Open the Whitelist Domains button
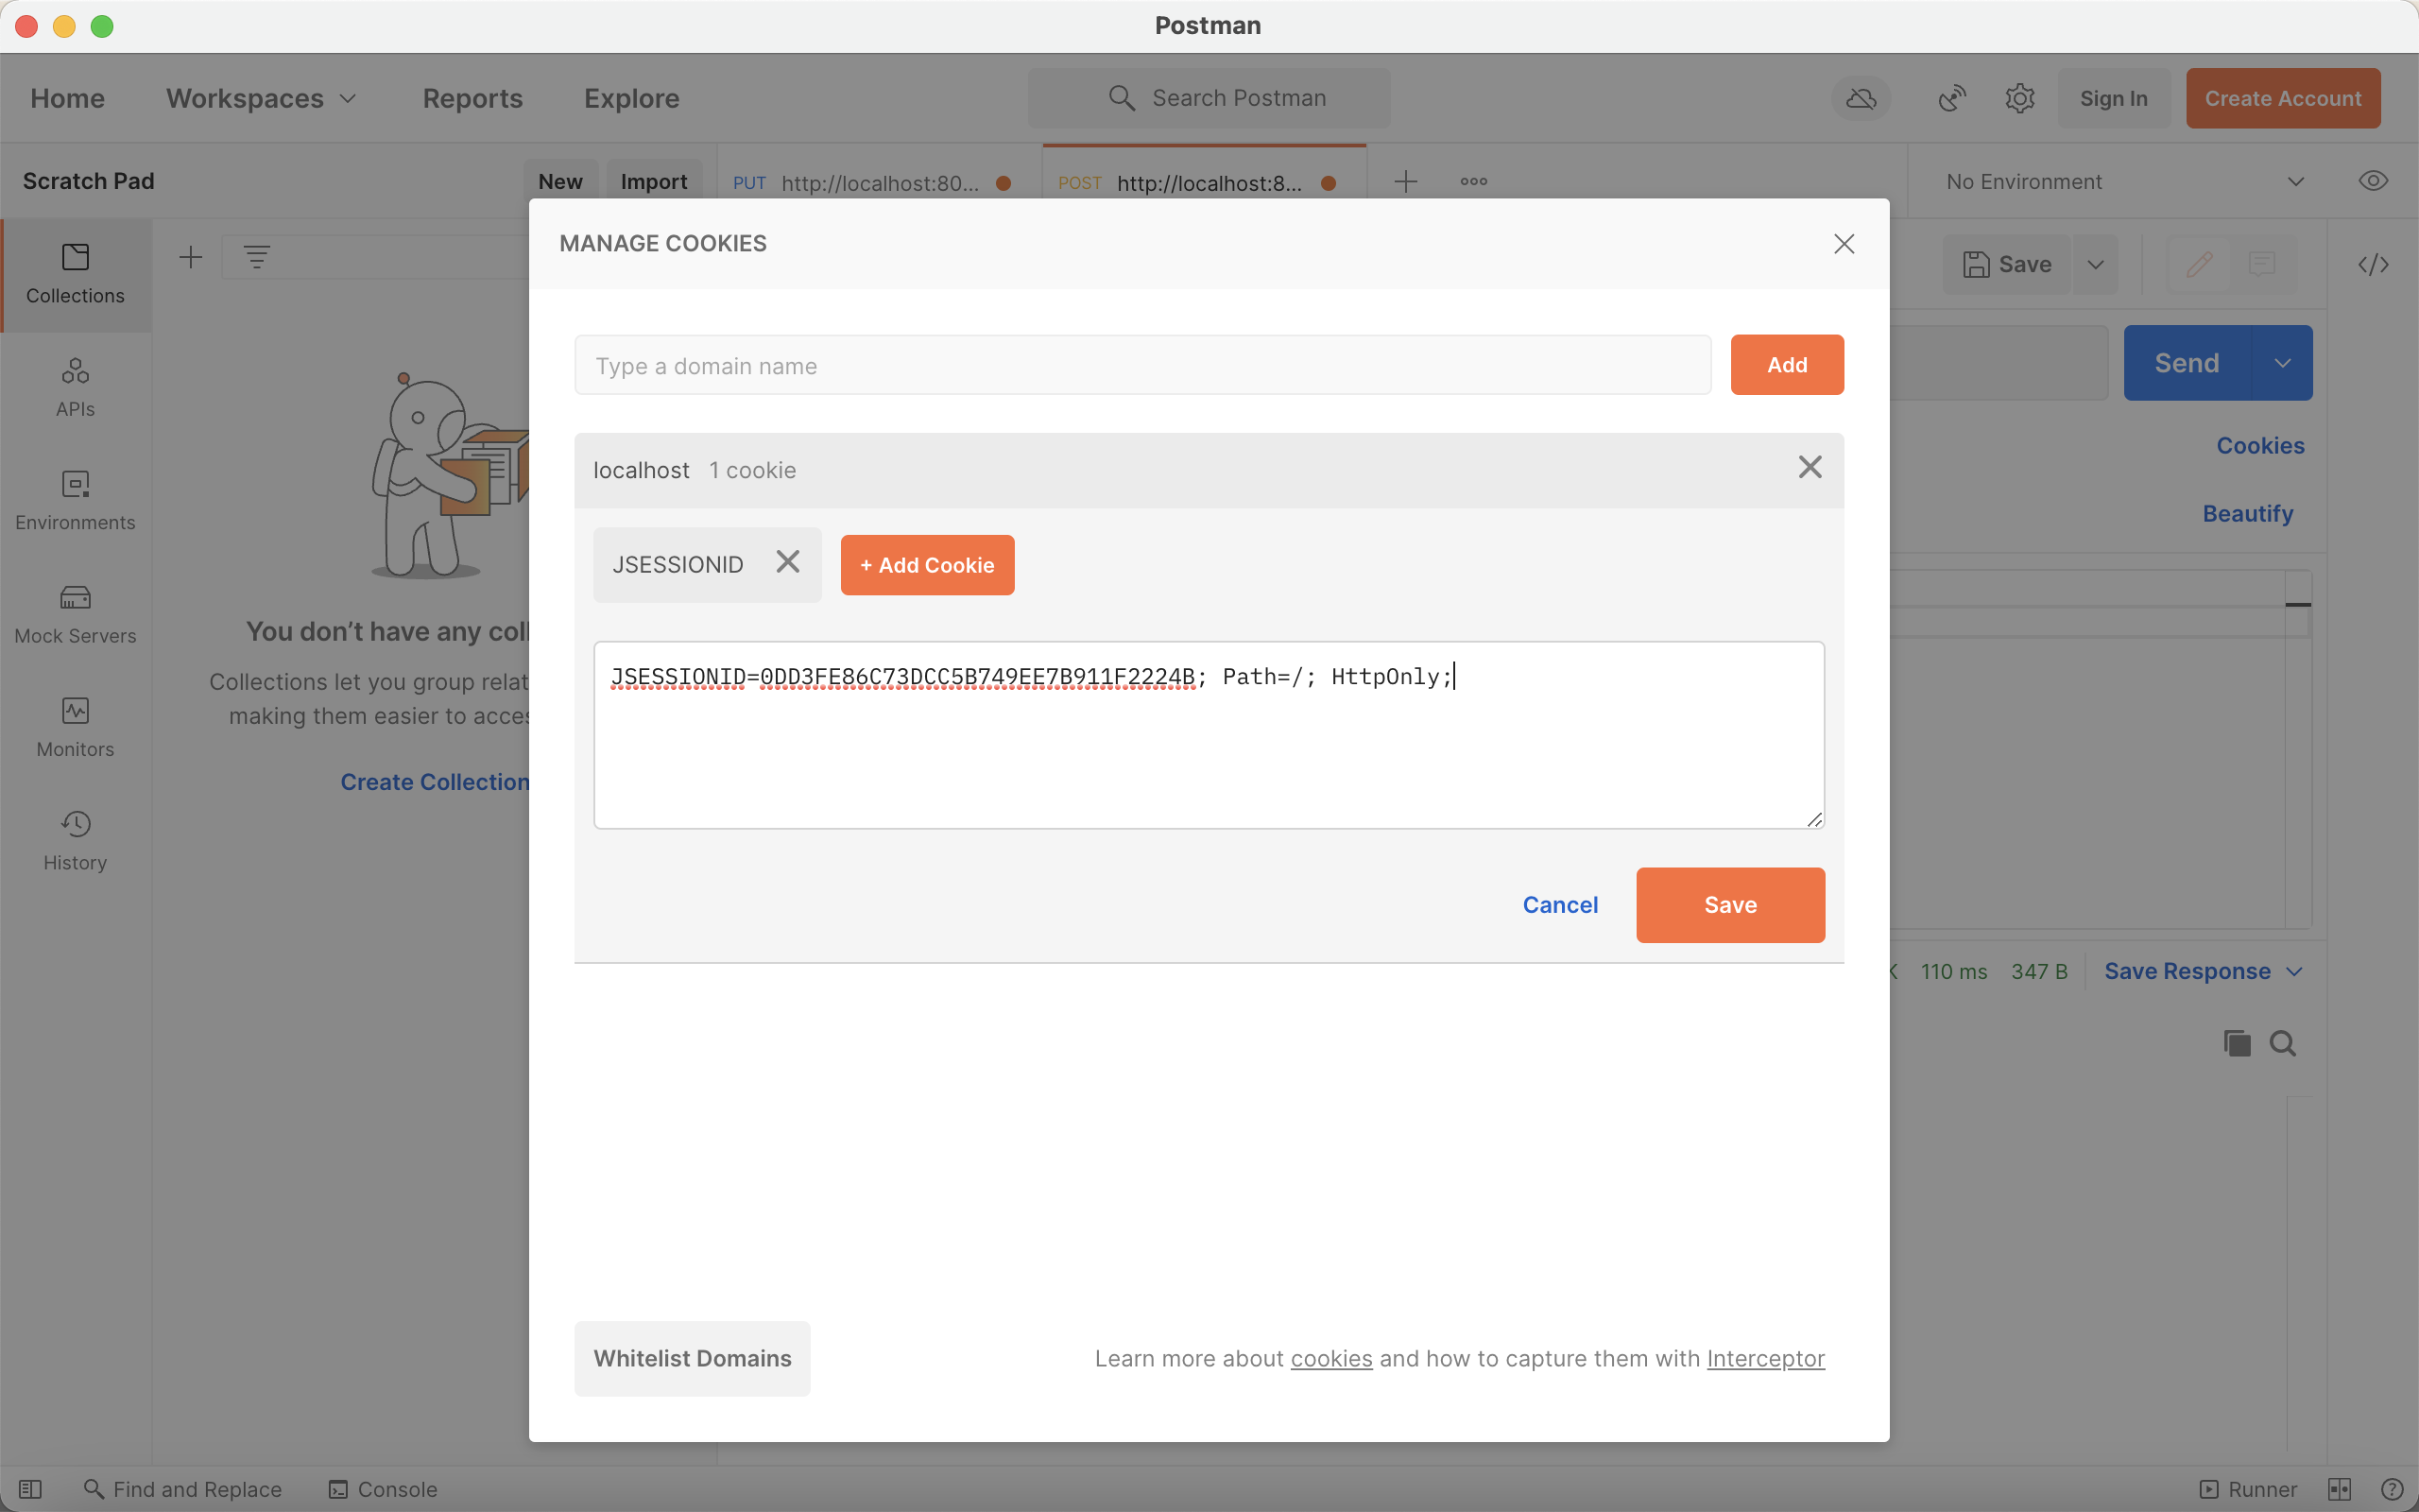This screenshot has width=2419, height=1512. 692,1358
